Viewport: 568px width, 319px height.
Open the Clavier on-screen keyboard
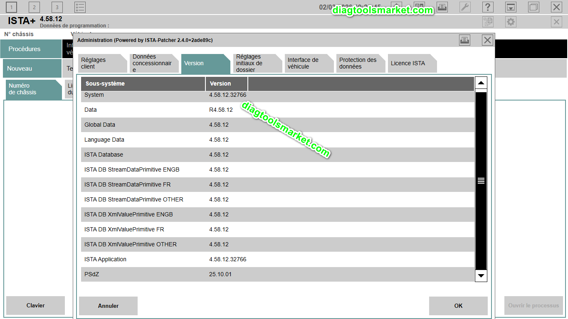35,305
